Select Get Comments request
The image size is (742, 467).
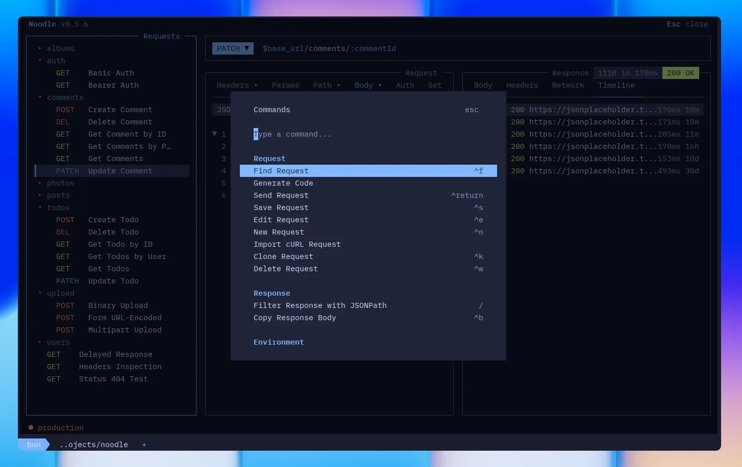tap(111, 159)
